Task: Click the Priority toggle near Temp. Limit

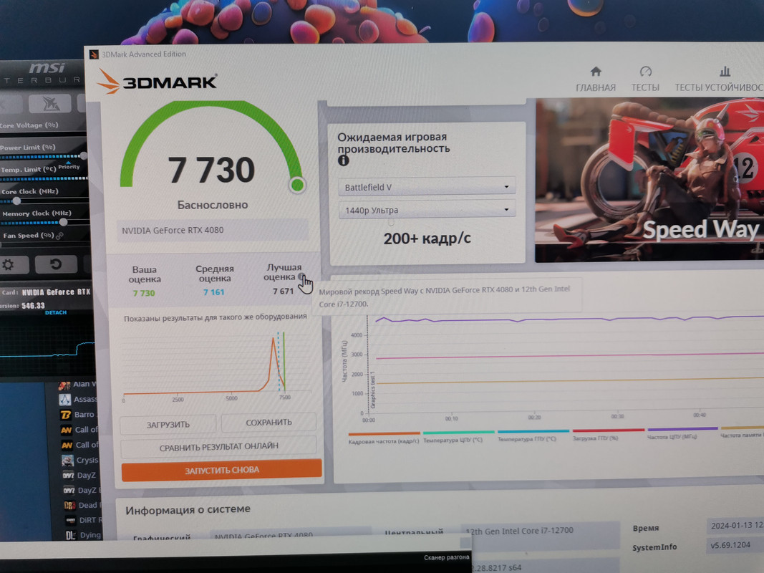Action: [x=69, y=167]
